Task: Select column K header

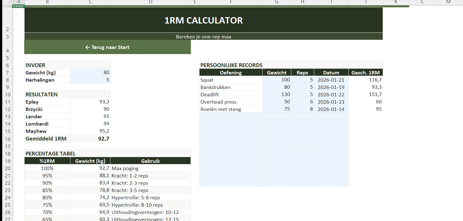Action: tap(396, 2)
